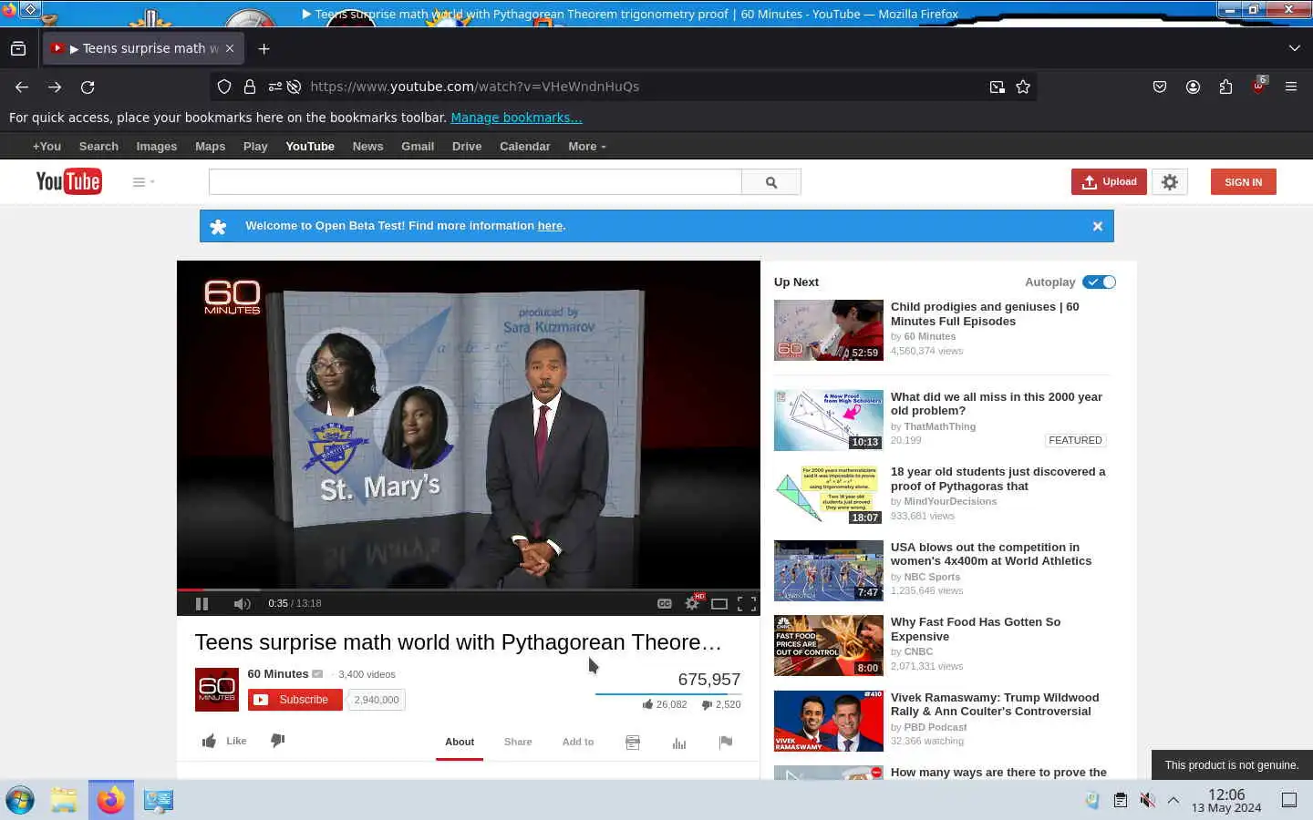Switch to the Share tab
Image resolution: width=1313 pixels, height=820 pixels.
(x=518, y=742)
